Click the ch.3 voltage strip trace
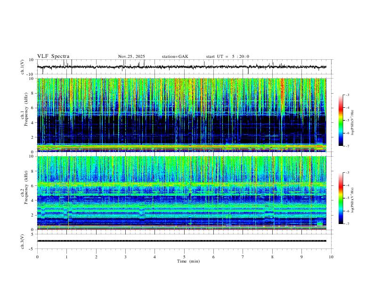The image size is (373, 288). [182, 241]
